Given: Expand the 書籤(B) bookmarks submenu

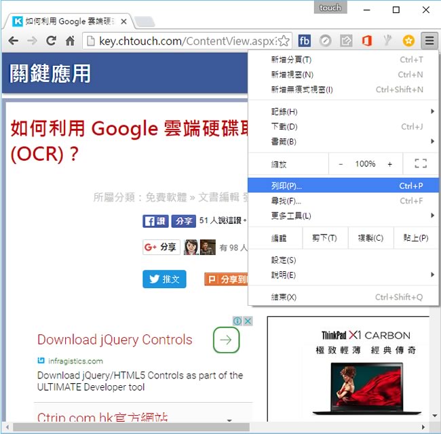Looking at the screenshot, I should click(343, 142).
